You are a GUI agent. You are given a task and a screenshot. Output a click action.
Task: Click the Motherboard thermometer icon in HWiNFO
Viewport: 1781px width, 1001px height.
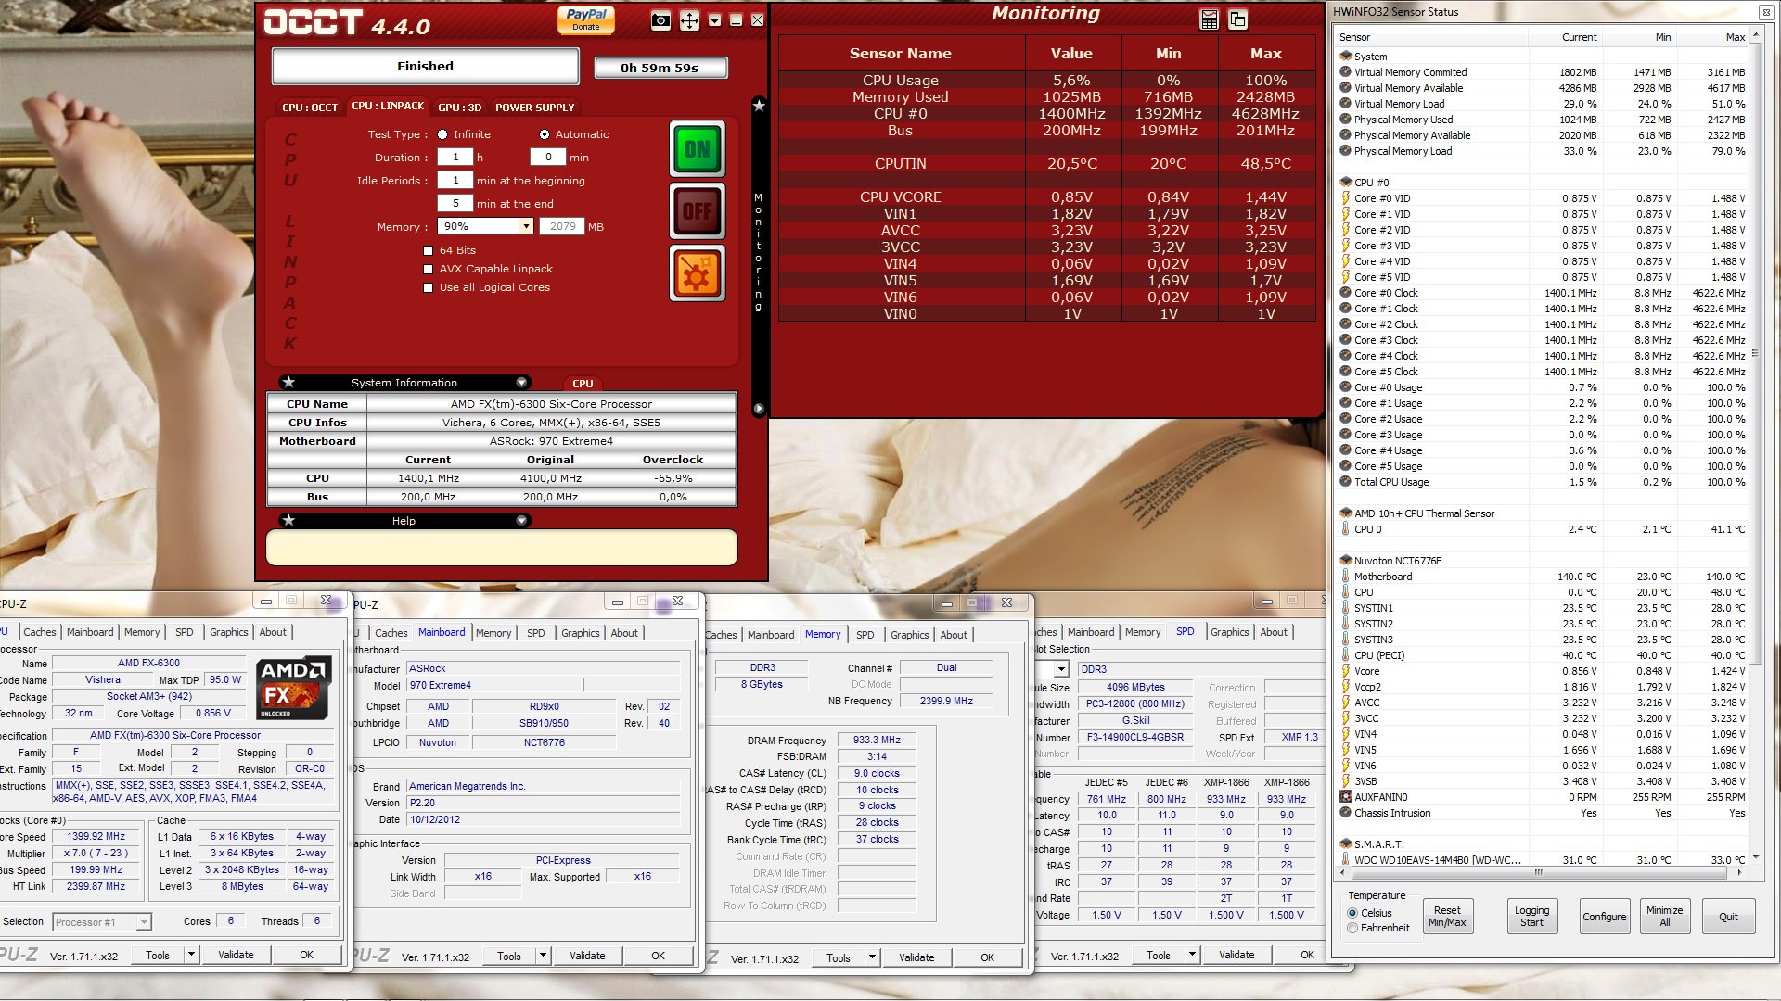[x=1346, y=577]
